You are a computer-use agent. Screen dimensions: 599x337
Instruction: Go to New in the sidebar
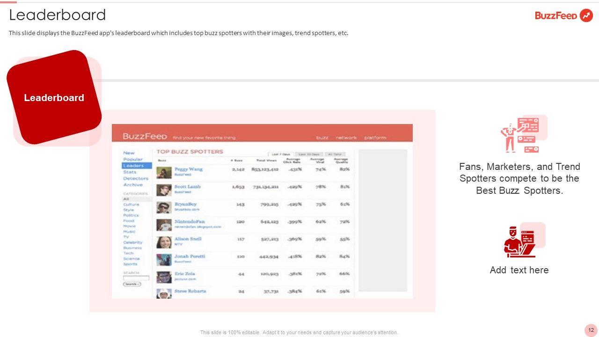(129, 153)
